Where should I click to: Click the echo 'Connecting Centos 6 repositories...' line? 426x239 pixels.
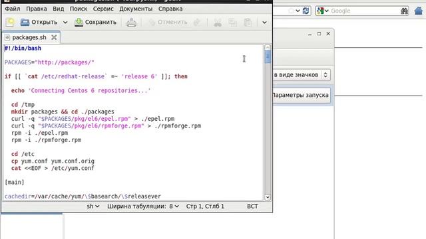(x=81, y=90)
